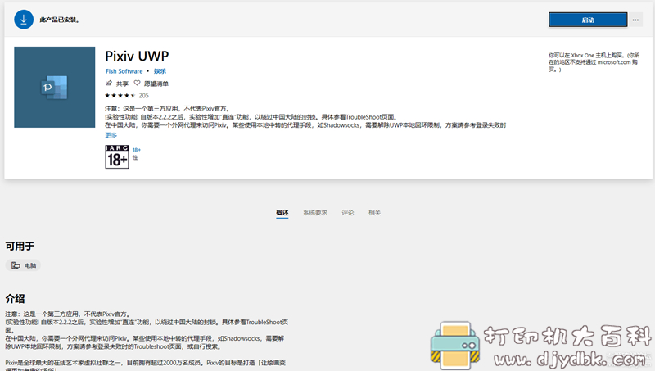Click the star rating row

point(120,95)
